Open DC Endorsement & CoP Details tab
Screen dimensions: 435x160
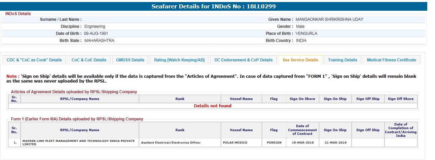click(244, 60)
